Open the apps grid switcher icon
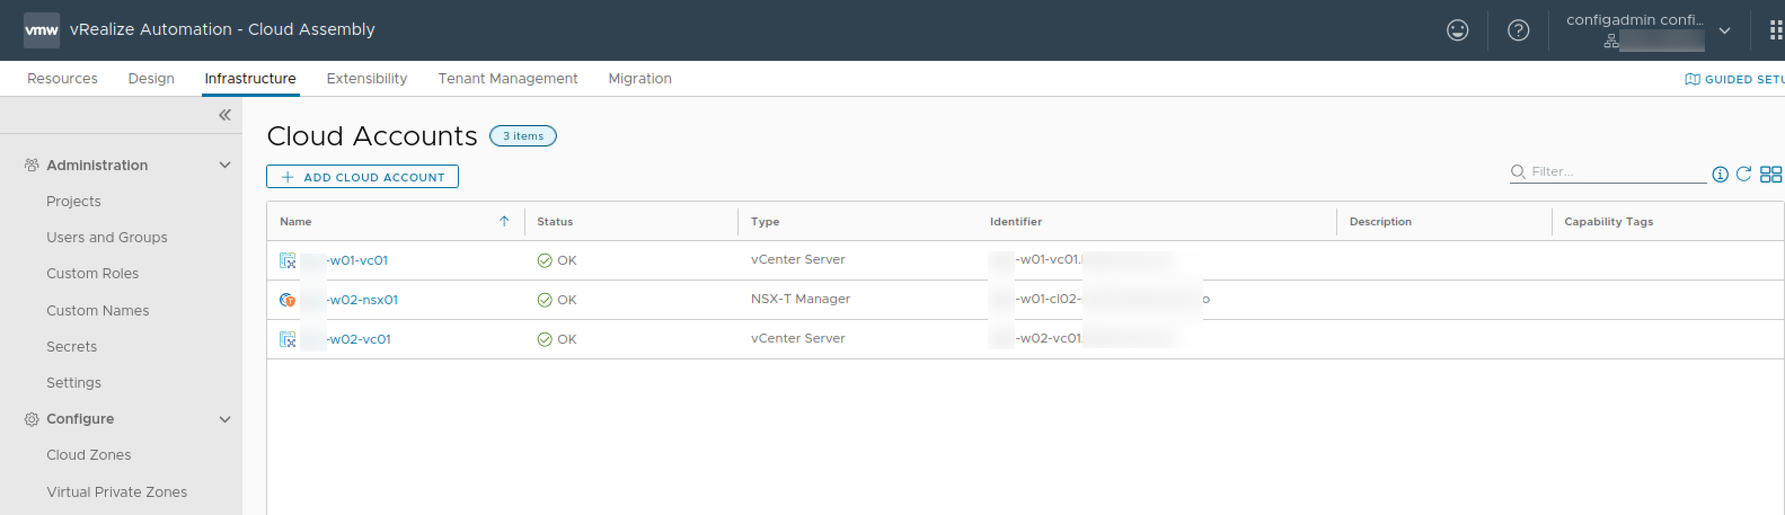The image size is (1785, 515). pos(1776,30)
